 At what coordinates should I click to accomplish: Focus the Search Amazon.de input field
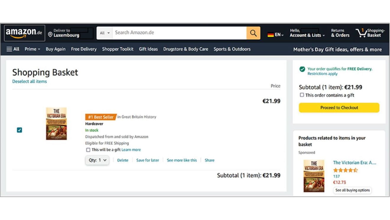179,33
